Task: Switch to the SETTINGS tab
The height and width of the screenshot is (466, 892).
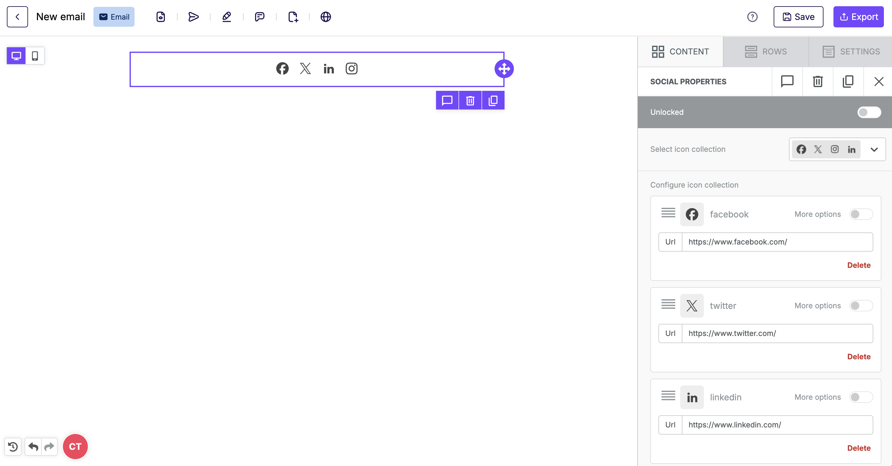Action: [851, 52]
